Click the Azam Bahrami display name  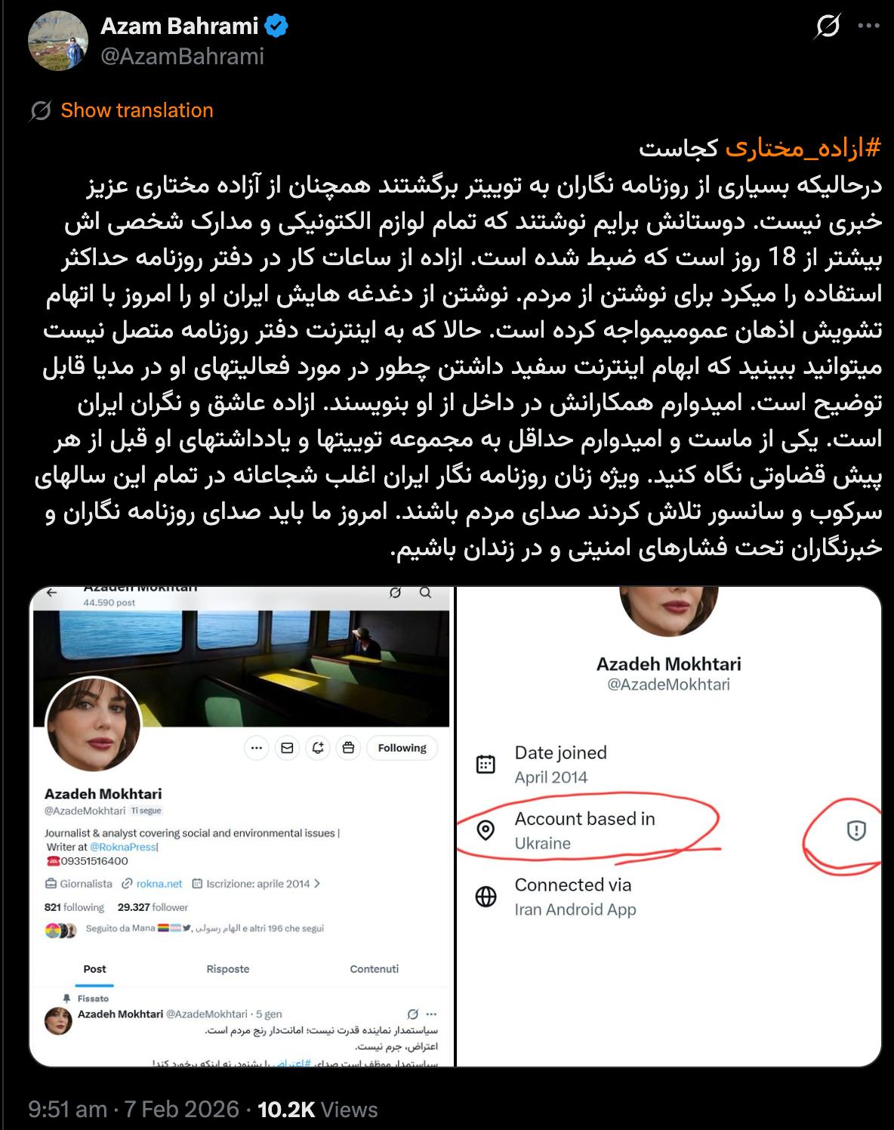pyautogui.click(x=180, y=26)
